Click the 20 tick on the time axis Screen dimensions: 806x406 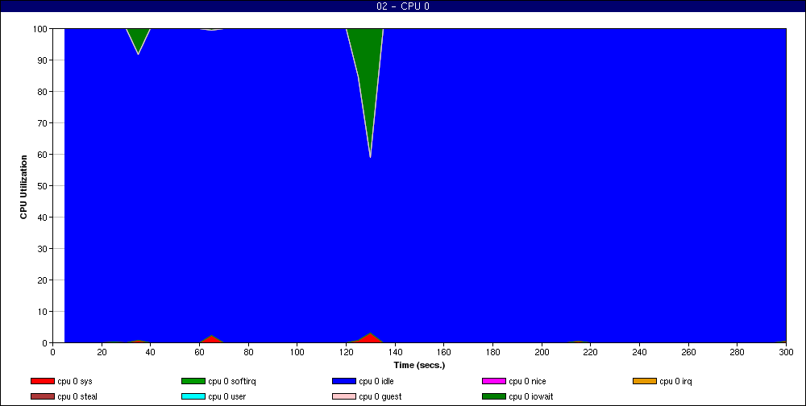click(x=102, y=352)
